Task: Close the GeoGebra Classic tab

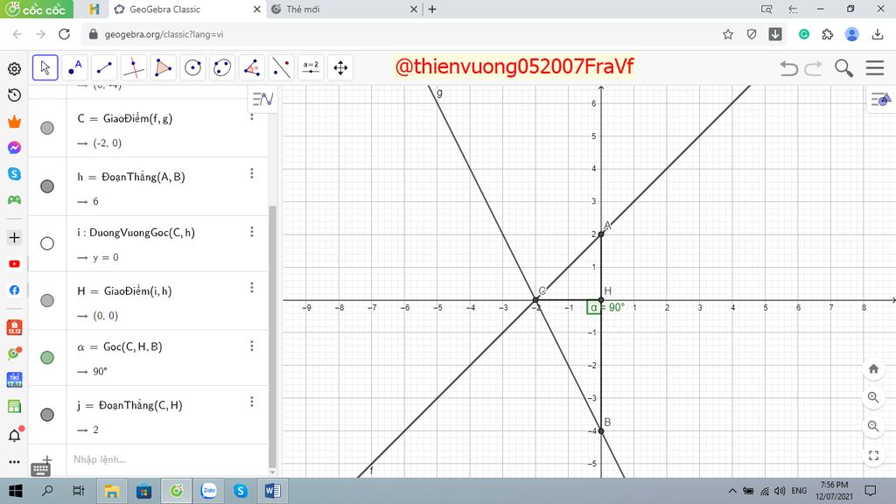Action: coord(256,9)
